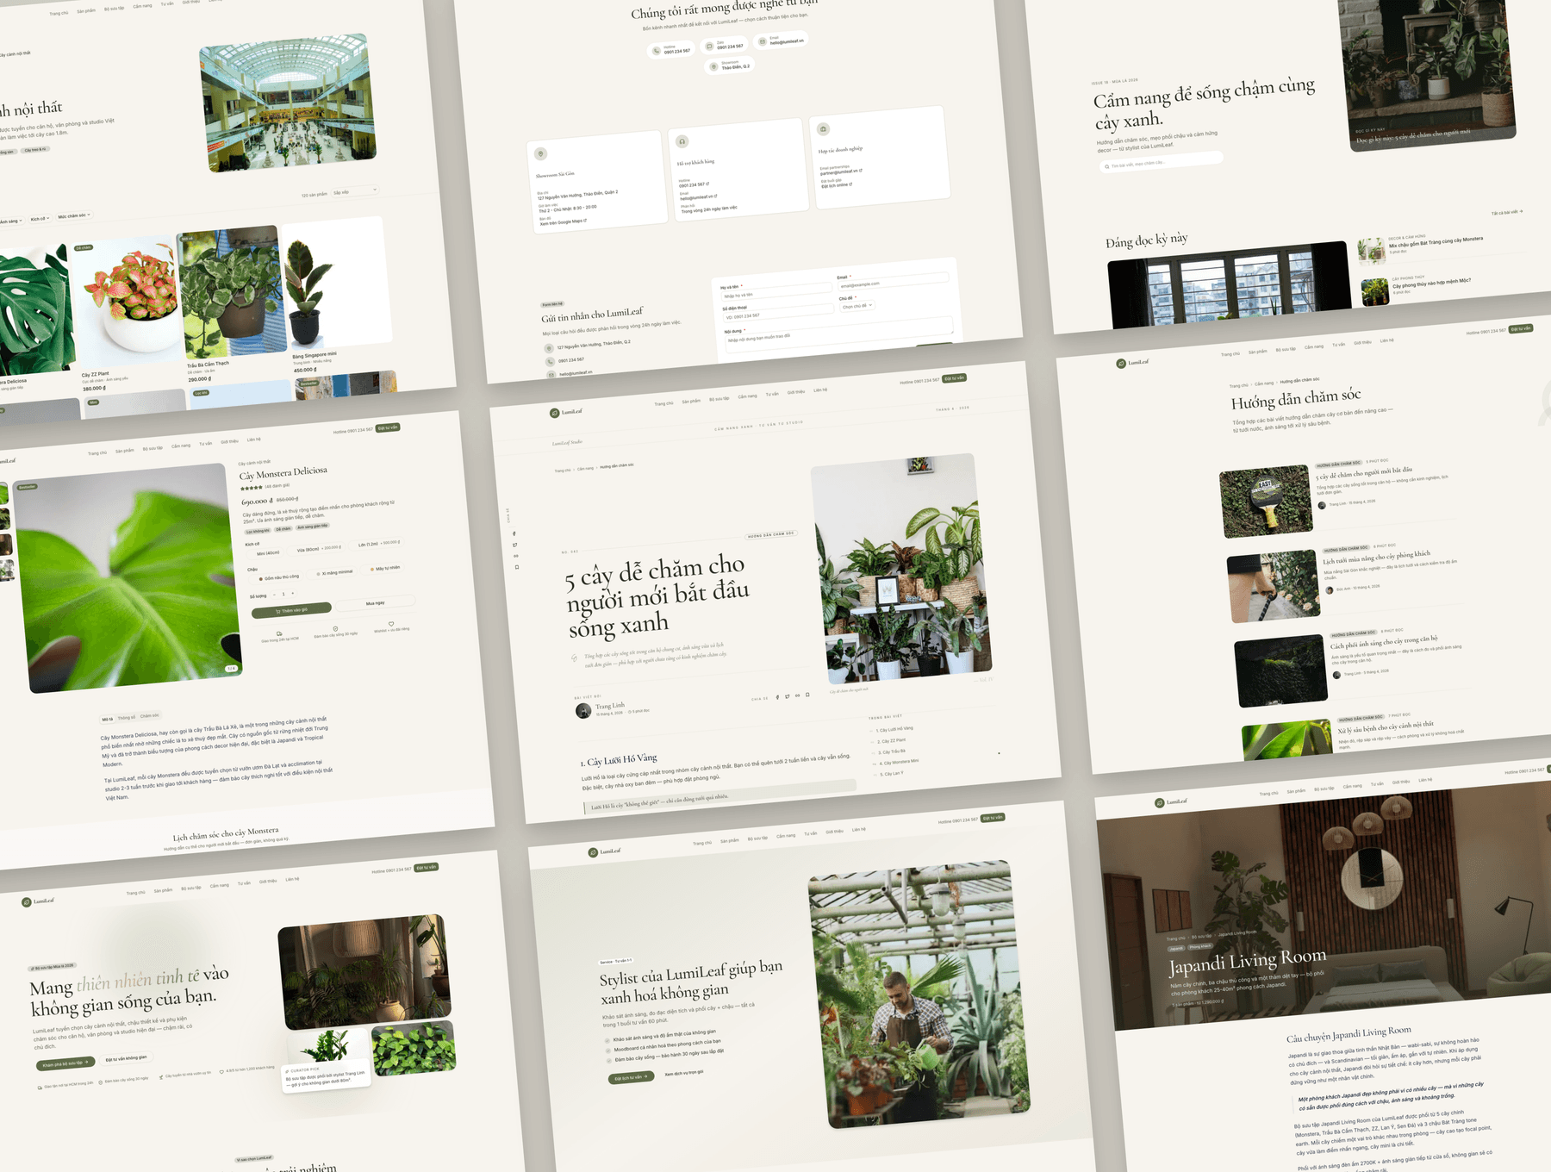Screen dimensions: 1551x1172
Task: Jump to 2. Cây ZZ Plant in the table of contents
Action: tap(890, 740)
